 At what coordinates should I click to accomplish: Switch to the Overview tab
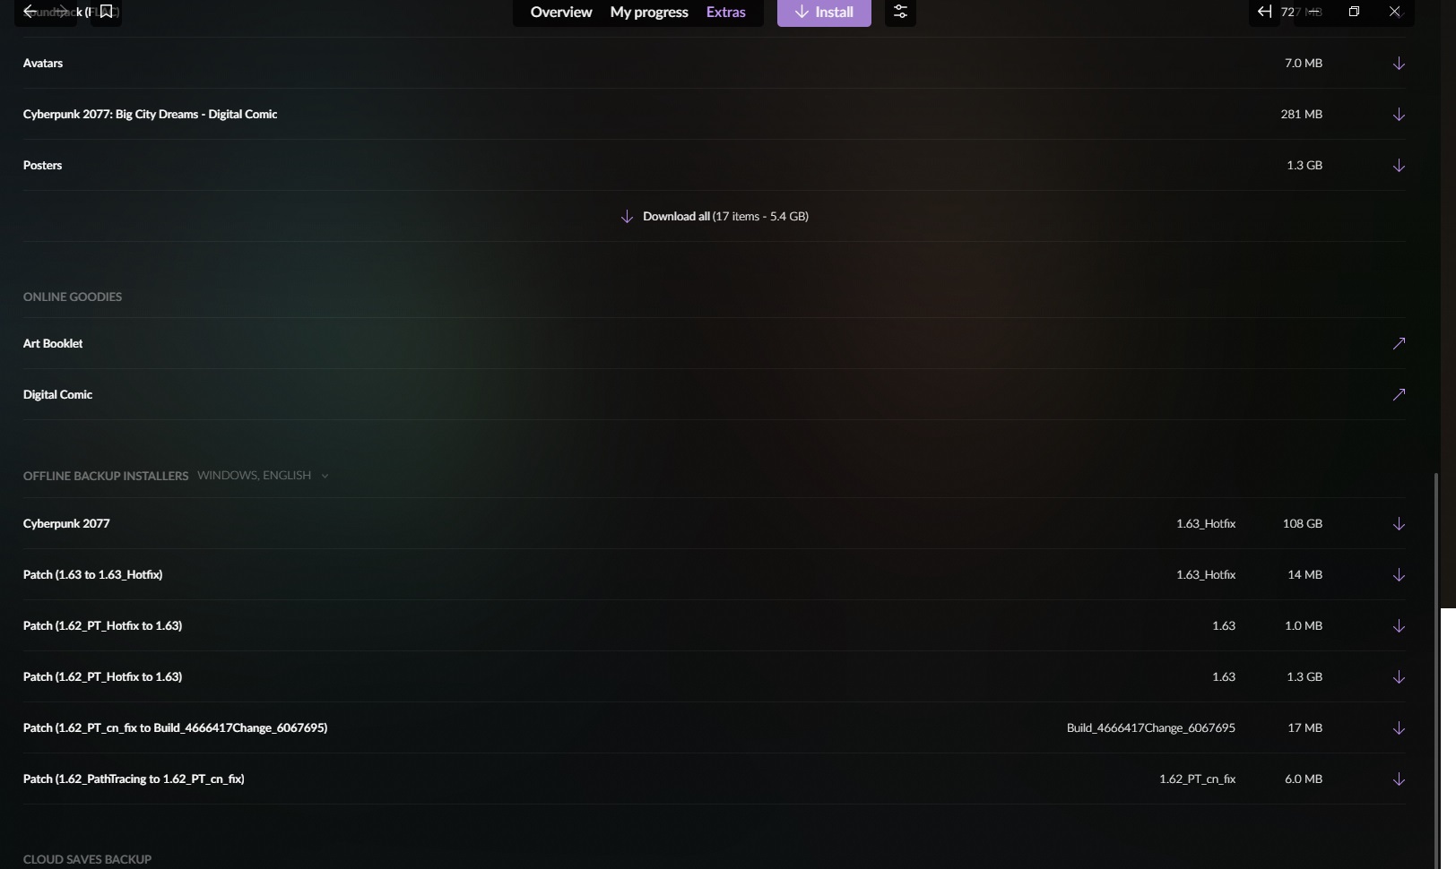[x=561, y=12]
